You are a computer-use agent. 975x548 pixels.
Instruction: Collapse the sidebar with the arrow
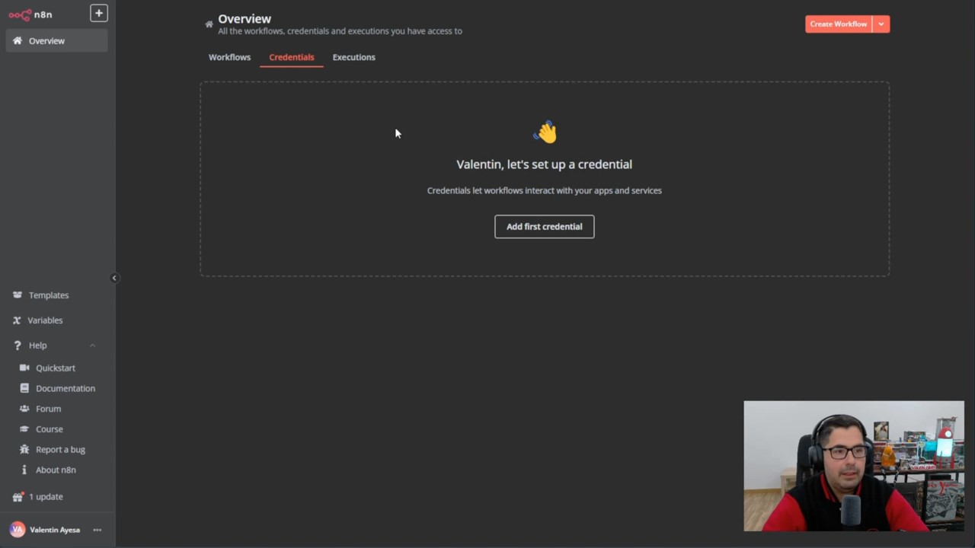click(114, 278)
